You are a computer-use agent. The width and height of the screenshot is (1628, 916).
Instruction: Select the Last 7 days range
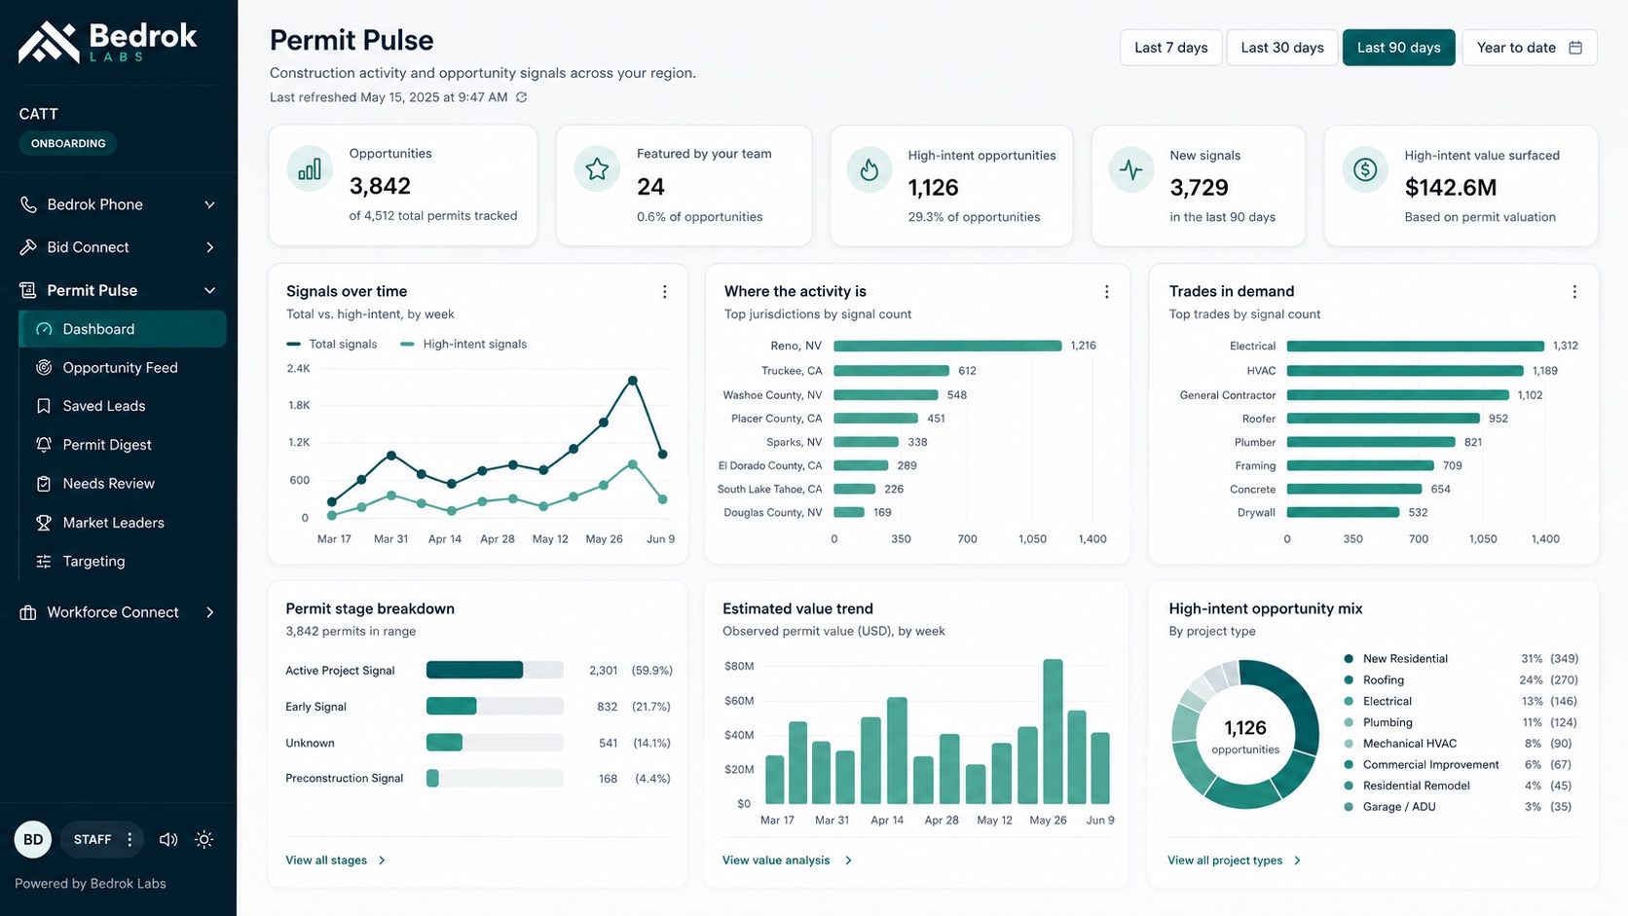tap(1170, 48)
